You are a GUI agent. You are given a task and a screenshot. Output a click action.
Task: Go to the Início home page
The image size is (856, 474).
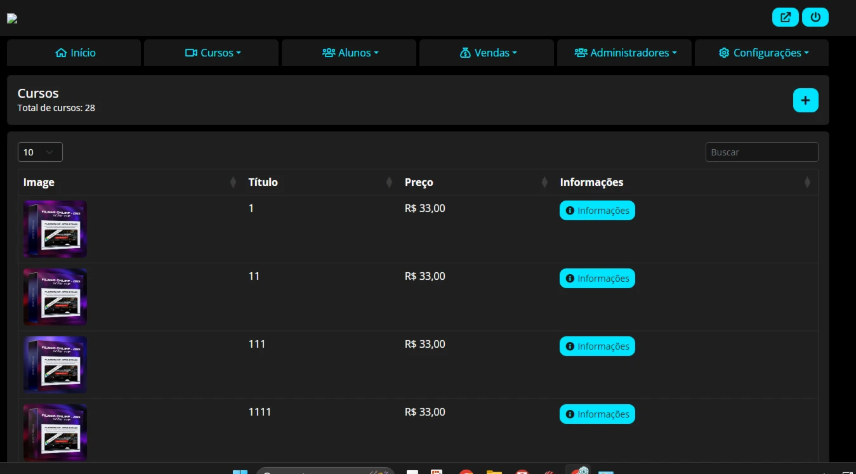[x=75, y=53]
